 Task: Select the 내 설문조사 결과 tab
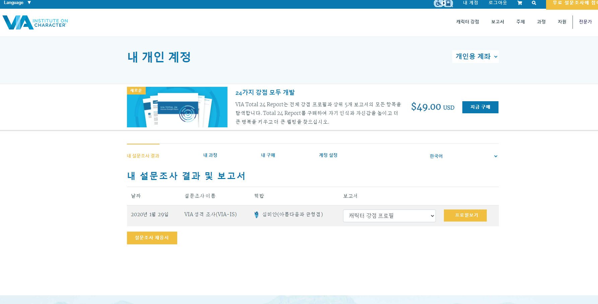click(x=143, y=156)
